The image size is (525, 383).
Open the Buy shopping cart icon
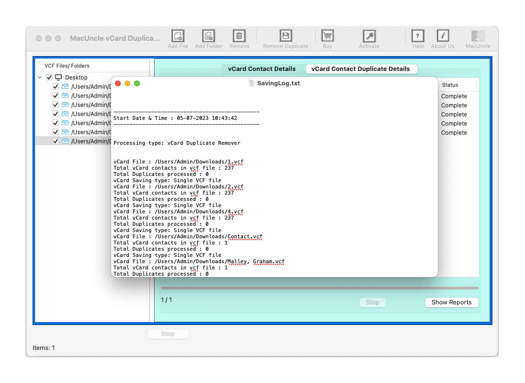click(327, 36)
